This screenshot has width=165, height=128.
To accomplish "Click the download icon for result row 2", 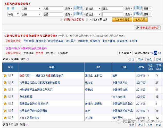I will pyautogui.click(x=5, y=83).
